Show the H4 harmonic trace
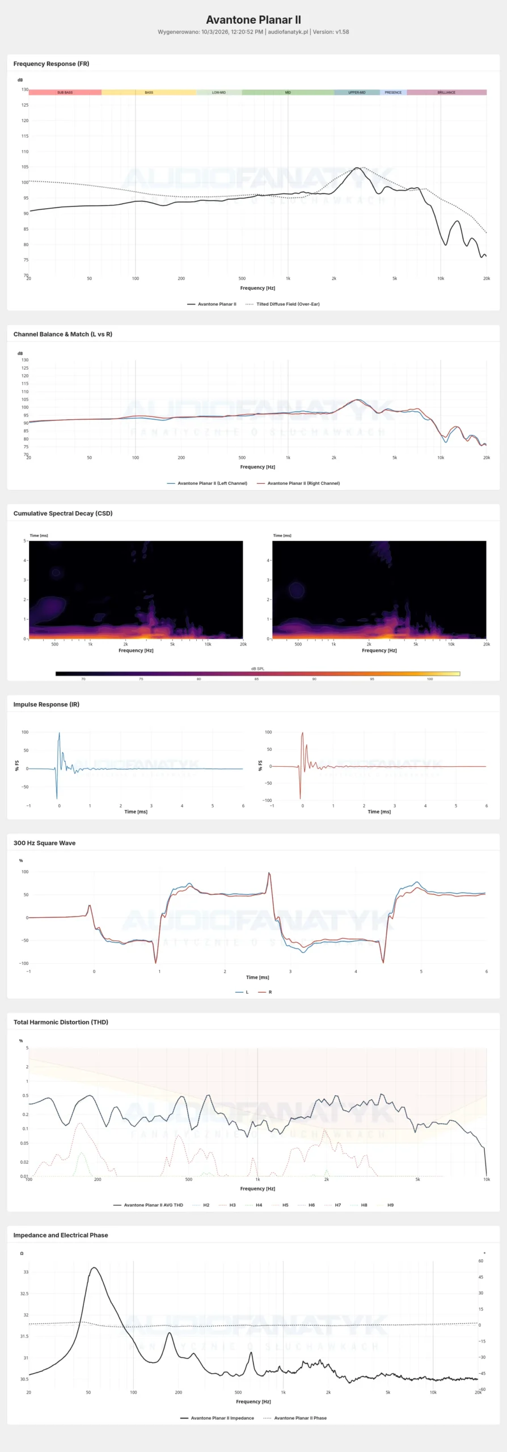507x1452 pixels. coord(254,1205)
